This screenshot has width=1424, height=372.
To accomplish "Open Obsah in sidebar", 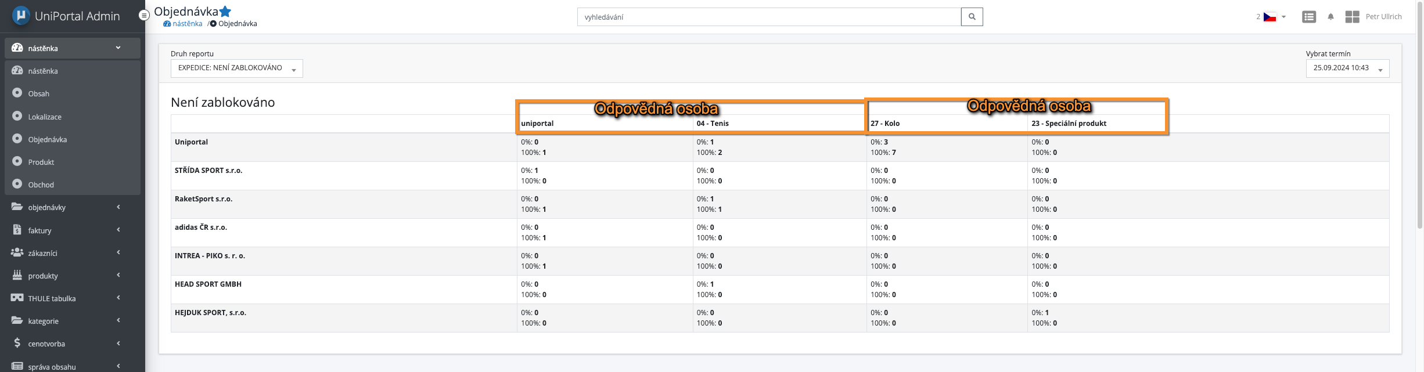I will point(73,93).
